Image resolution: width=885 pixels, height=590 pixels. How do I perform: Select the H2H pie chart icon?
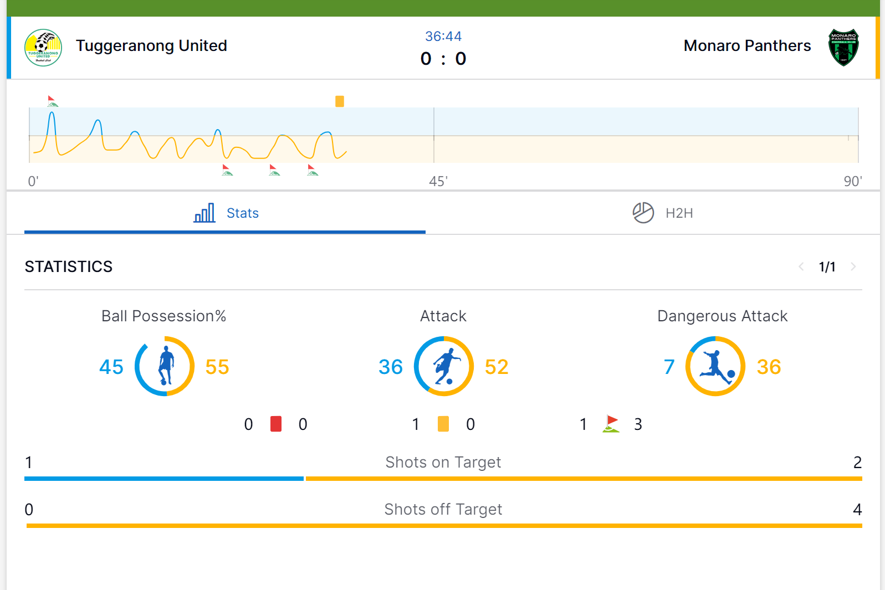click(643, 213)
